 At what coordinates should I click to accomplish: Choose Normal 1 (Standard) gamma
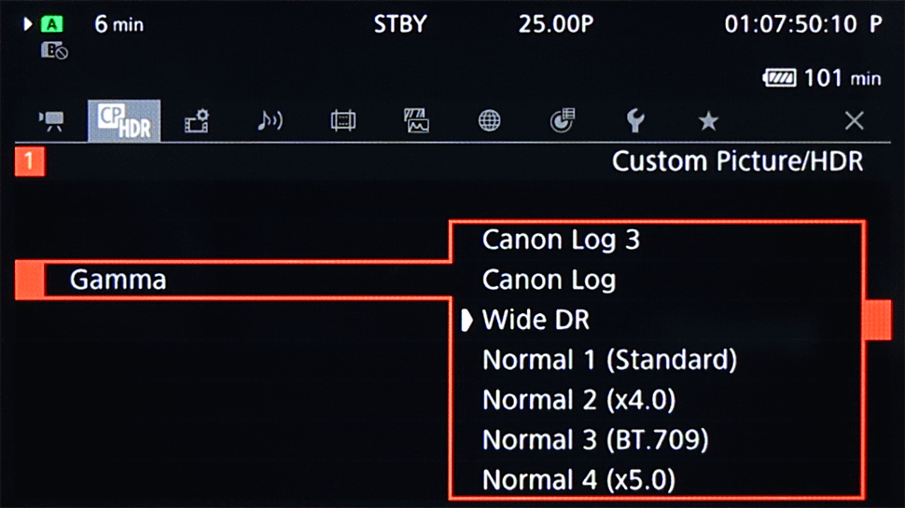coord(609,360)
